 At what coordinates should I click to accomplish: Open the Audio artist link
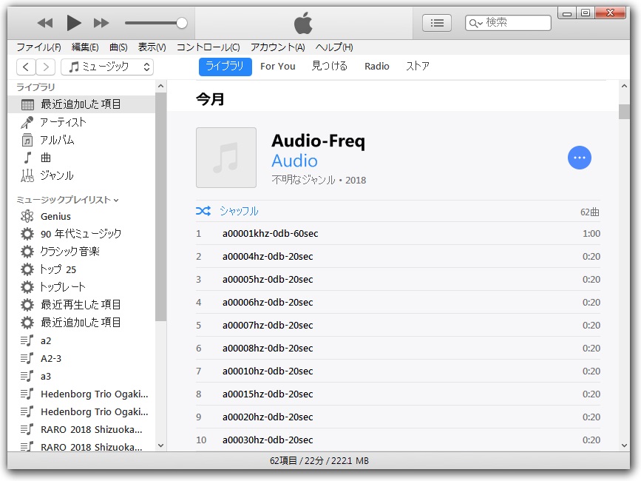pos(294,161)
